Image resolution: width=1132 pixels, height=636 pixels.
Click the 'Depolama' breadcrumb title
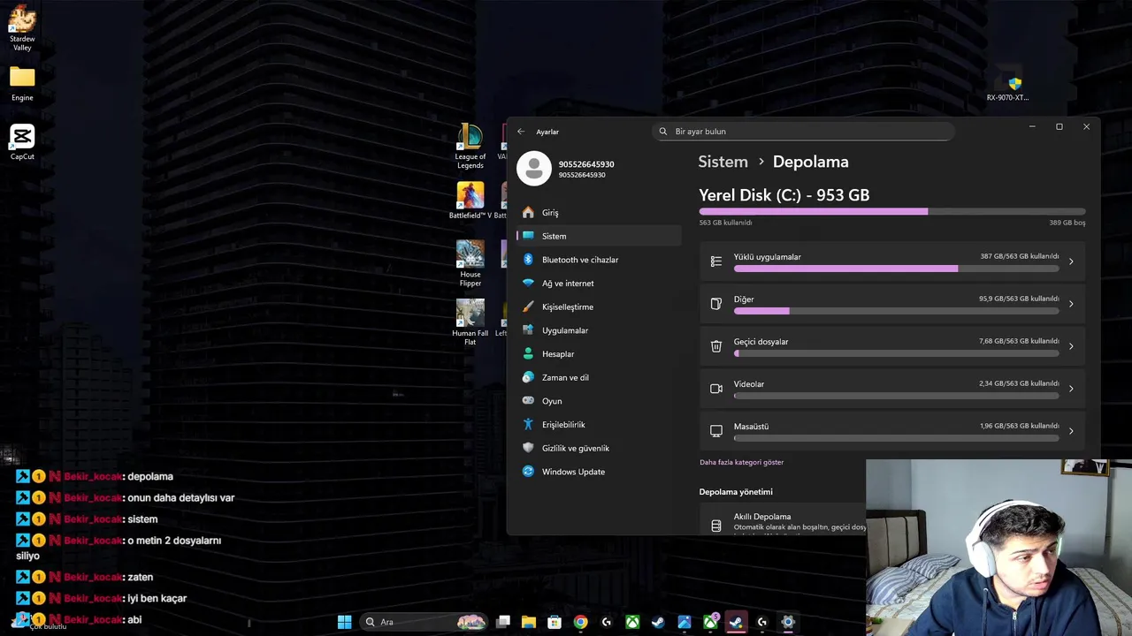[810, 162]
